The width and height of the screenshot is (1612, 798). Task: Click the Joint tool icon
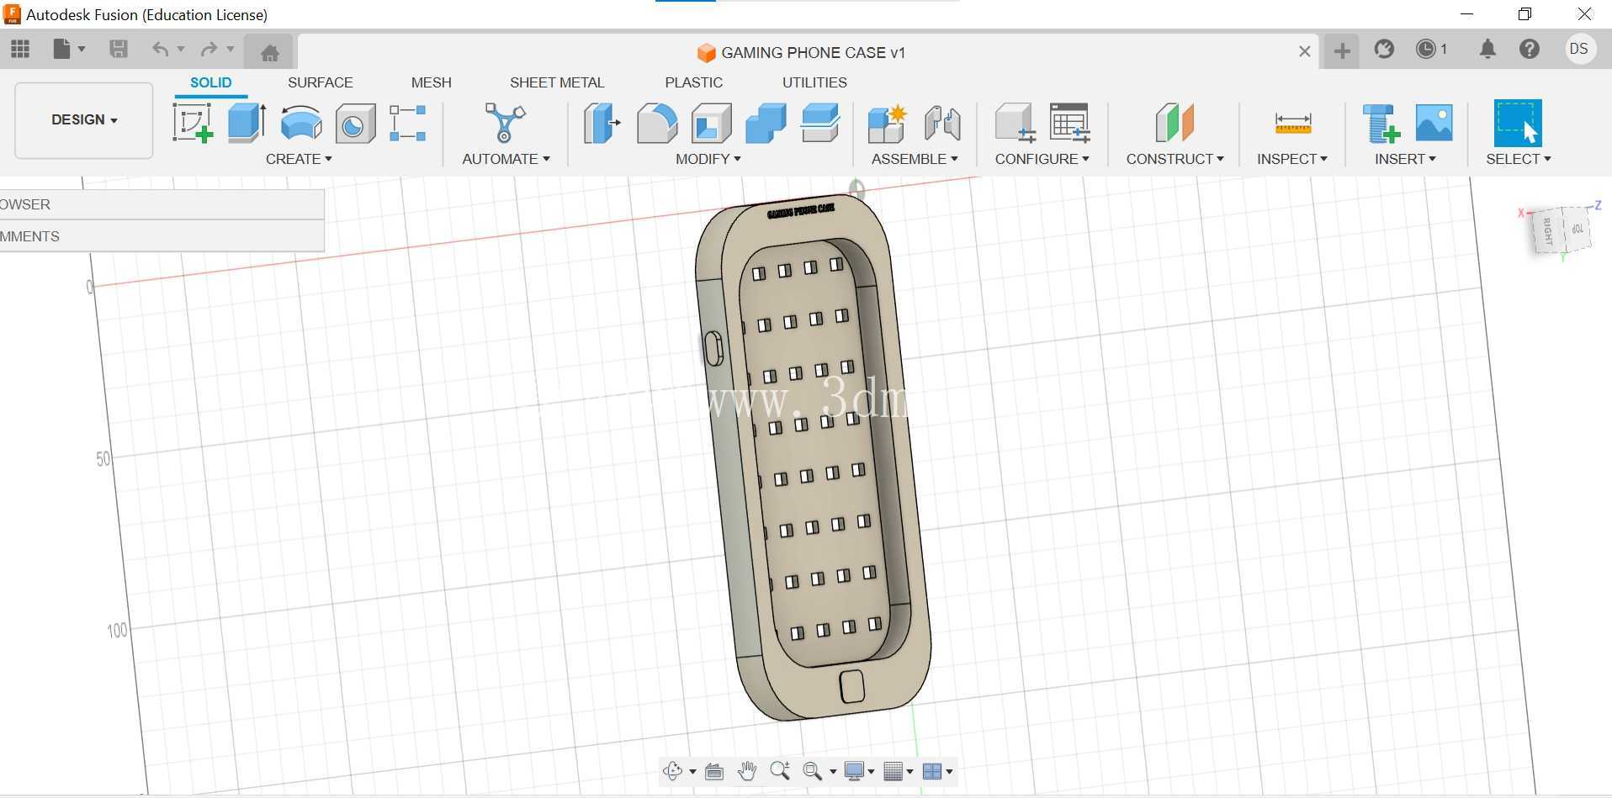[x=942, y=123]
